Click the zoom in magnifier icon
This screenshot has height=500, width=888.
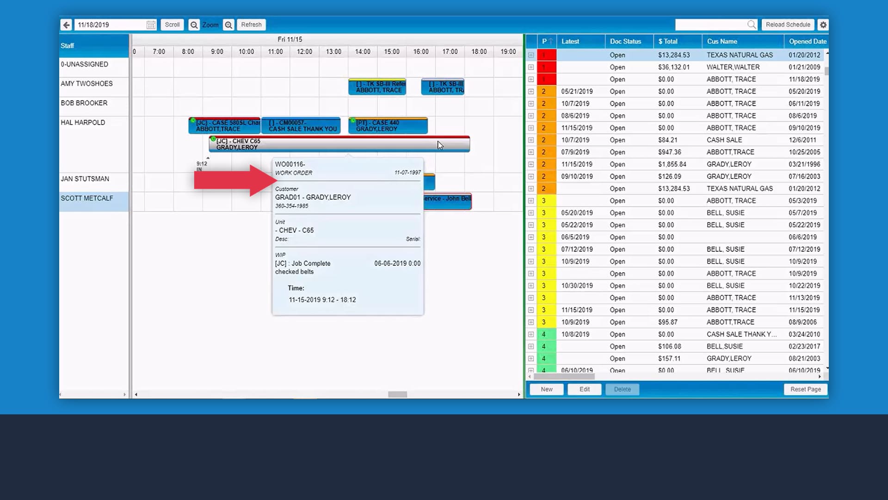(228, 25)
